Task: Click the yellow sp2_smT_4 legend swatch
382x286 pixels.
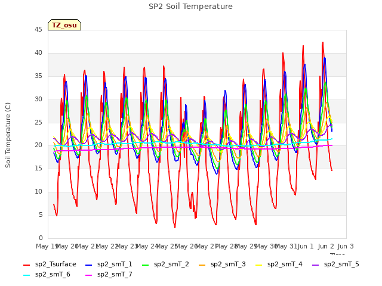Action: coord(258,265)
